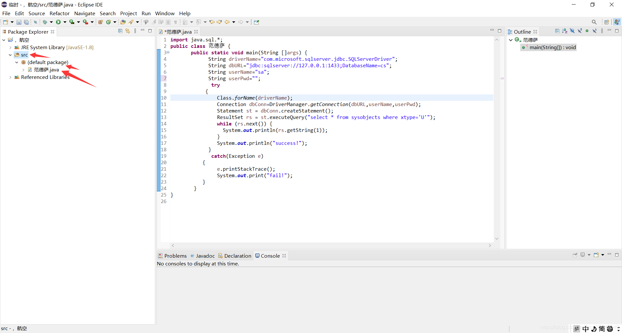Click Display Selected Console icon
Screen dimensions: 622x333
(582, 255)
